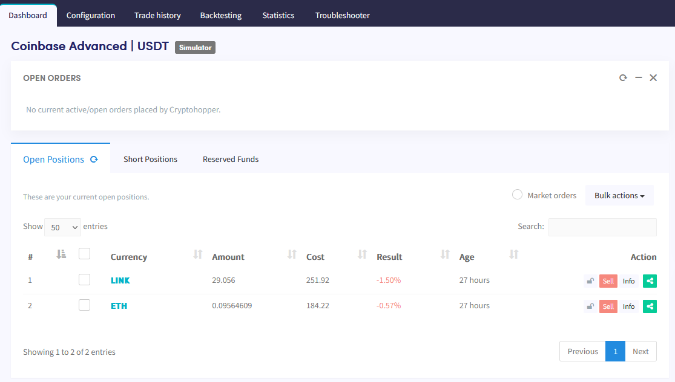Open the LINK currency link
The height and width of the screenshot is (382, 675).
click(120, 280)
